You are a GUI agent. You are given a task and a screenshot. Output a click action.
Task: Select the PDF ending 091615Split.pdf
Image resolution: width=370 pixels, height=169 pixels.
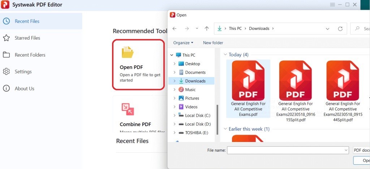click(296, 91)
